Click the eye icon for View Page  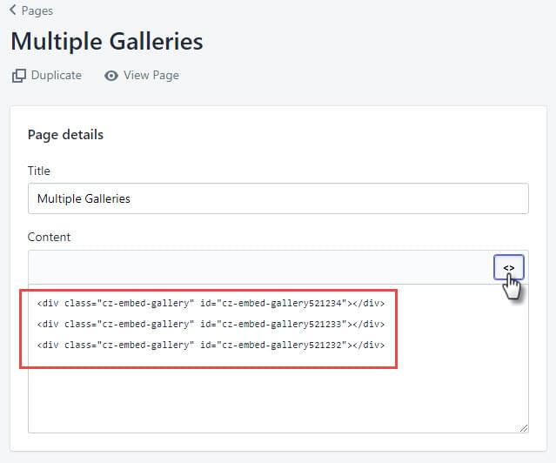pyautogui.click(x=111, y=76)
